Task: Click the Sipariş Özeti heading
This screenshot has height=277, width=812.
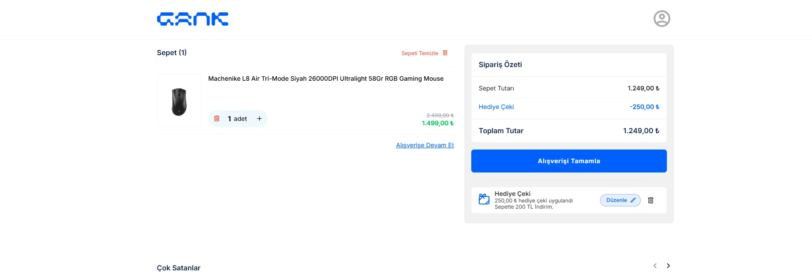Action: pos(500,64)
